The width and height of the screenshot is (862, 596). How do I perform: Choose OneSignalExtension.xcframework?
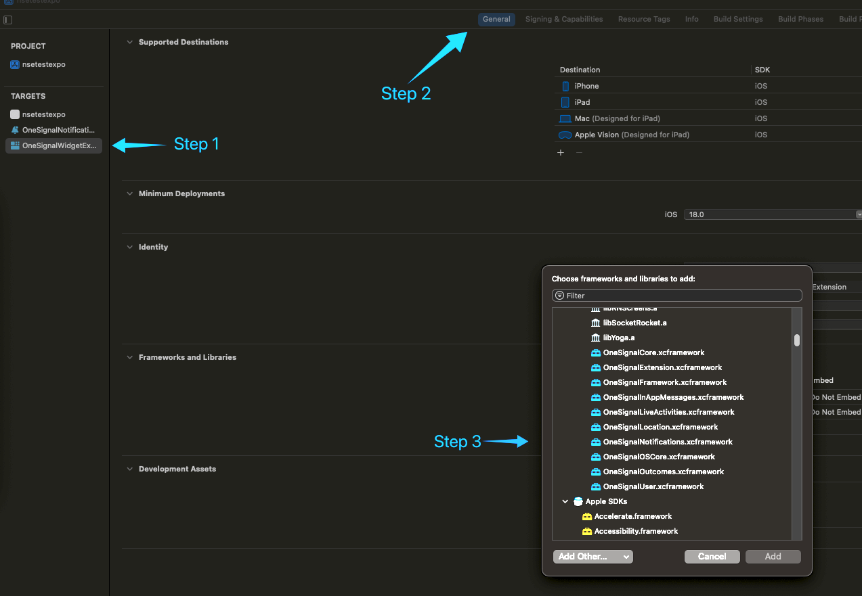662,367
